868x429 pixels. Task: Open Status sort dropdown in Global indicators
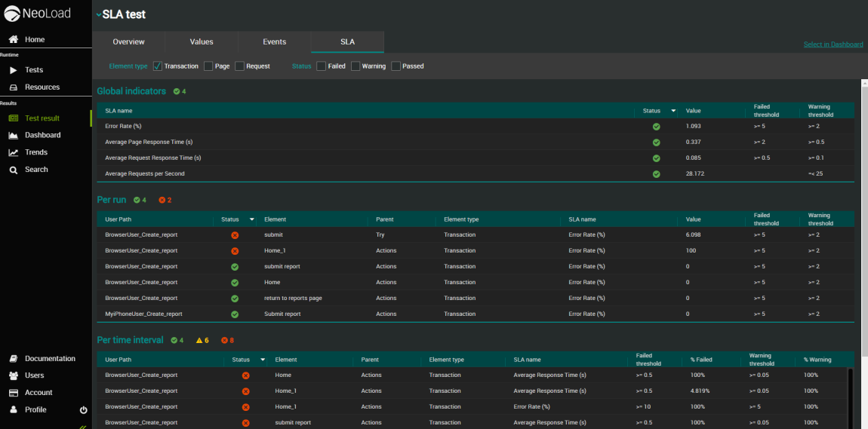click(673, 111)
